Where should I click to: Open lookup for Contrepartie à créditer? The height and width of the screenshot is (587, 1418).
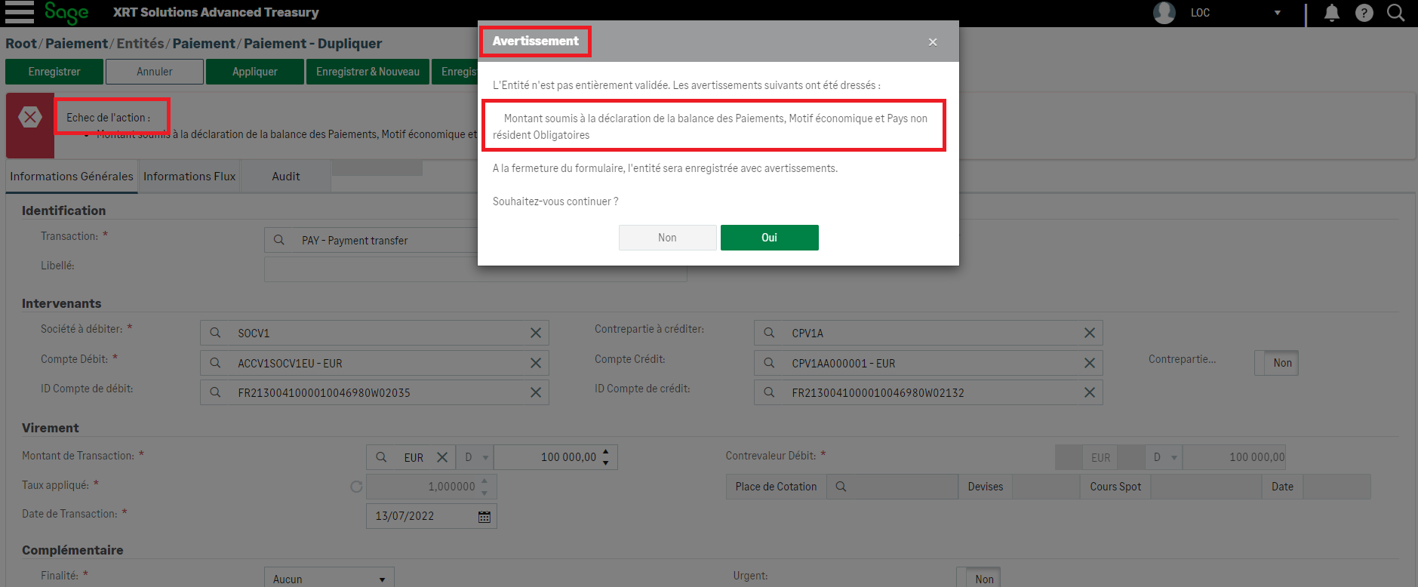(769, 333)
